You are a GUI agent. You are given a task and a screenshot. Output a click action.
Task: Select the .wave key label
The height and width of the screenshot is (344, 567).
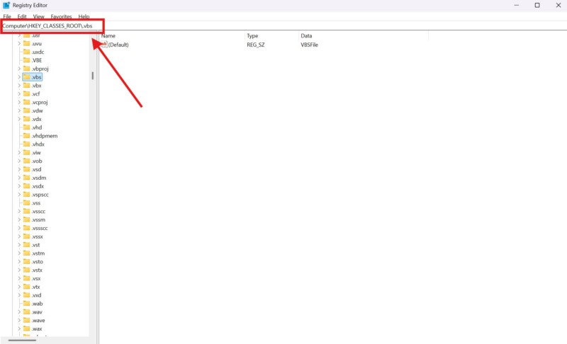[38, 321]
